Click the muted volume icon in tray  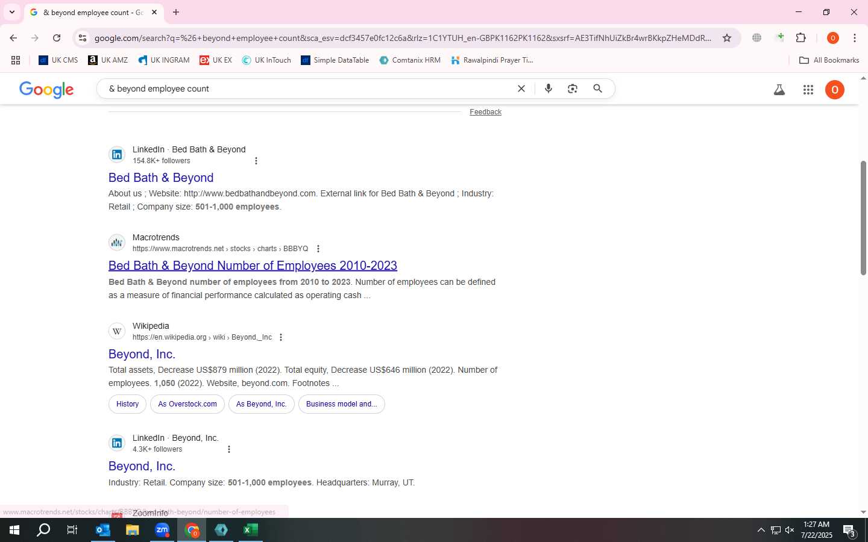(790, 530)
